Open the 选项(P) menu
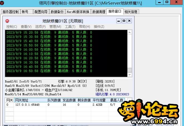The image size is (184, 126). coord(40,27)
